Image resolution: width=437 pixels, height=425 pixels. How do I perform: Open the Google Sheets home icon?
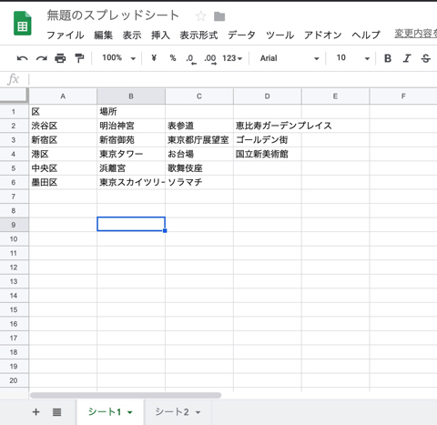coord(23,24)
